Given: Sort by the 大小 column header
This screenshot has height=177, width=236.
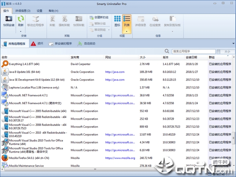Looking at the screenshot, I should coord(150,57).
